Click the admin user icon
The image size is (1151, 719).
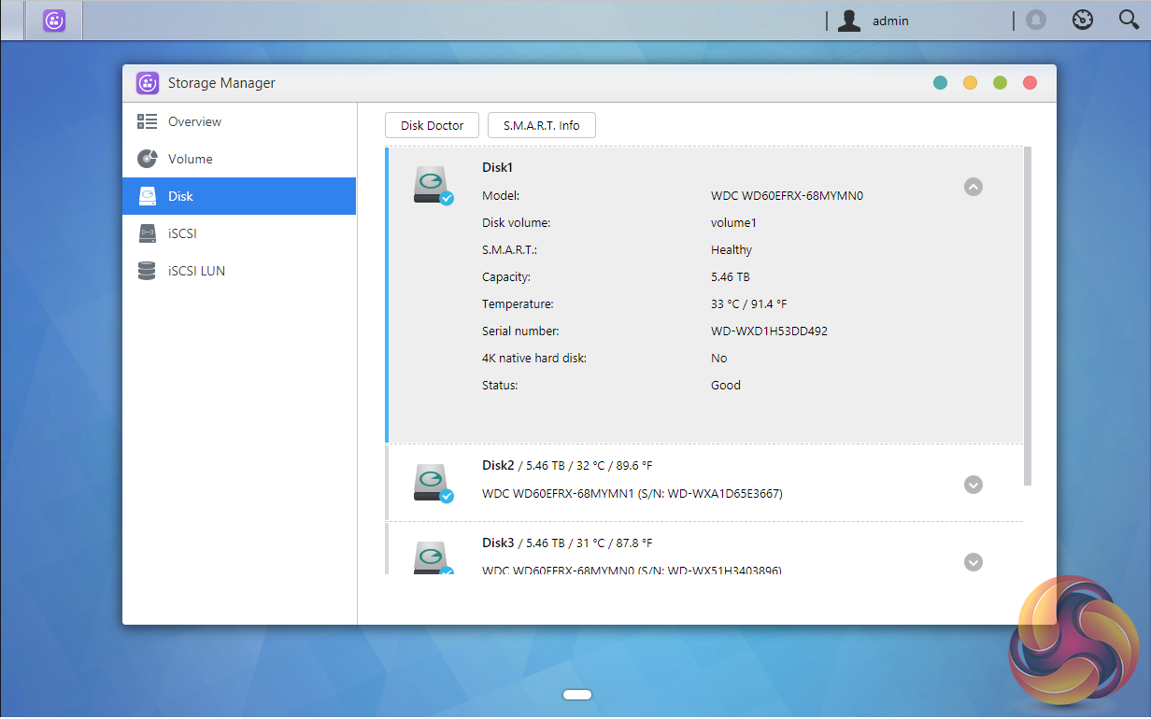coord(848,21)
